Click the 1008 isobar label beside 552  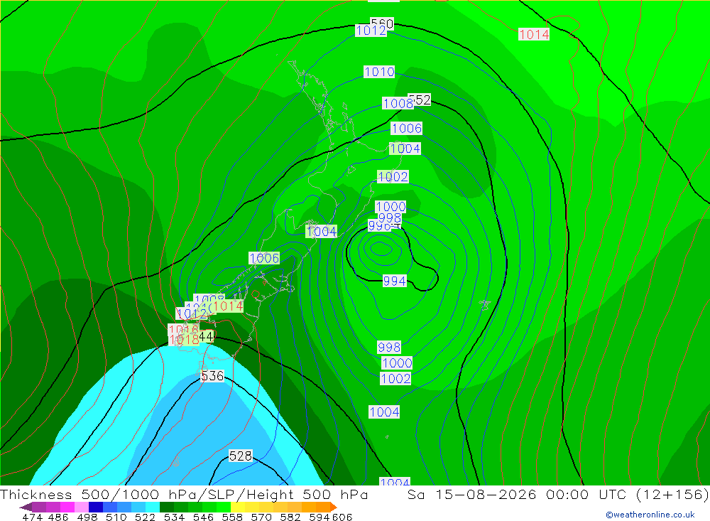click(397, 103)
